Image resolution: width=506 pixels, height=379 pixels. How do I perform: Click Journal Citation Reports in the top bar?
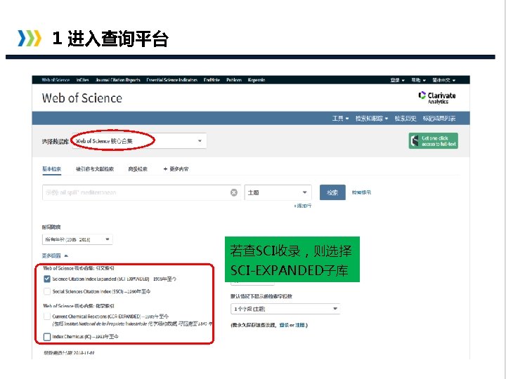[x=118, y=80]
